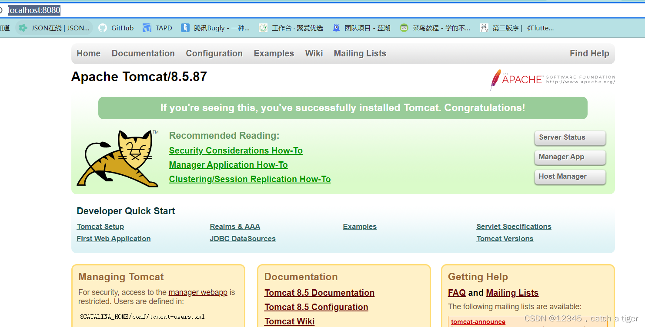Open the Wiki navigation item
This screenshot has height=327, width=645.
tap(314, 53)
